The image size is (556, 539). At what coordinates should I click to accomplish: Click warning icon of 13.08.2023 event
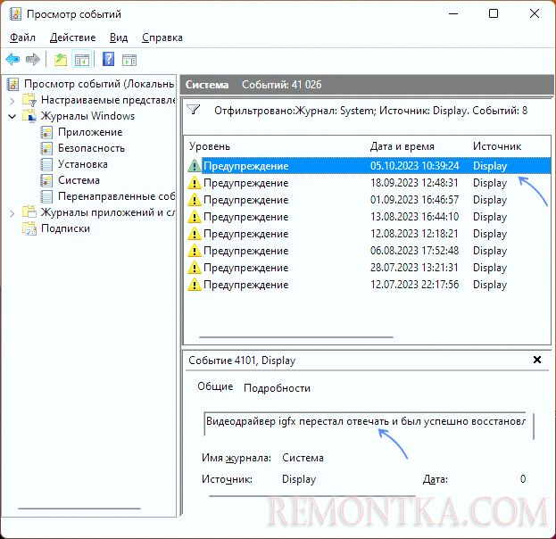pyautogui.click(x=195, y=217)
